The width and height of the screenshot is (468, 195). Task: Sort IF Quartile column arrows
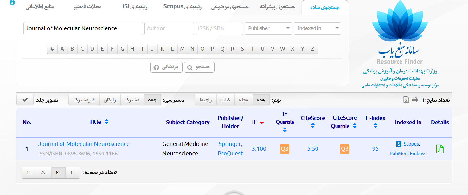coord(285,129)
